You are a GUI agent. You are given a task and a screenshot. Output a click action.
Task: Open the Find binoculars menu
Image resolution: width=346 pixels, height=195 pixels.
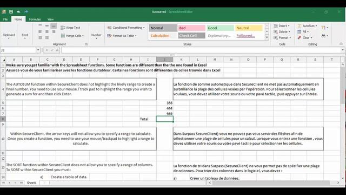[324, 36]
